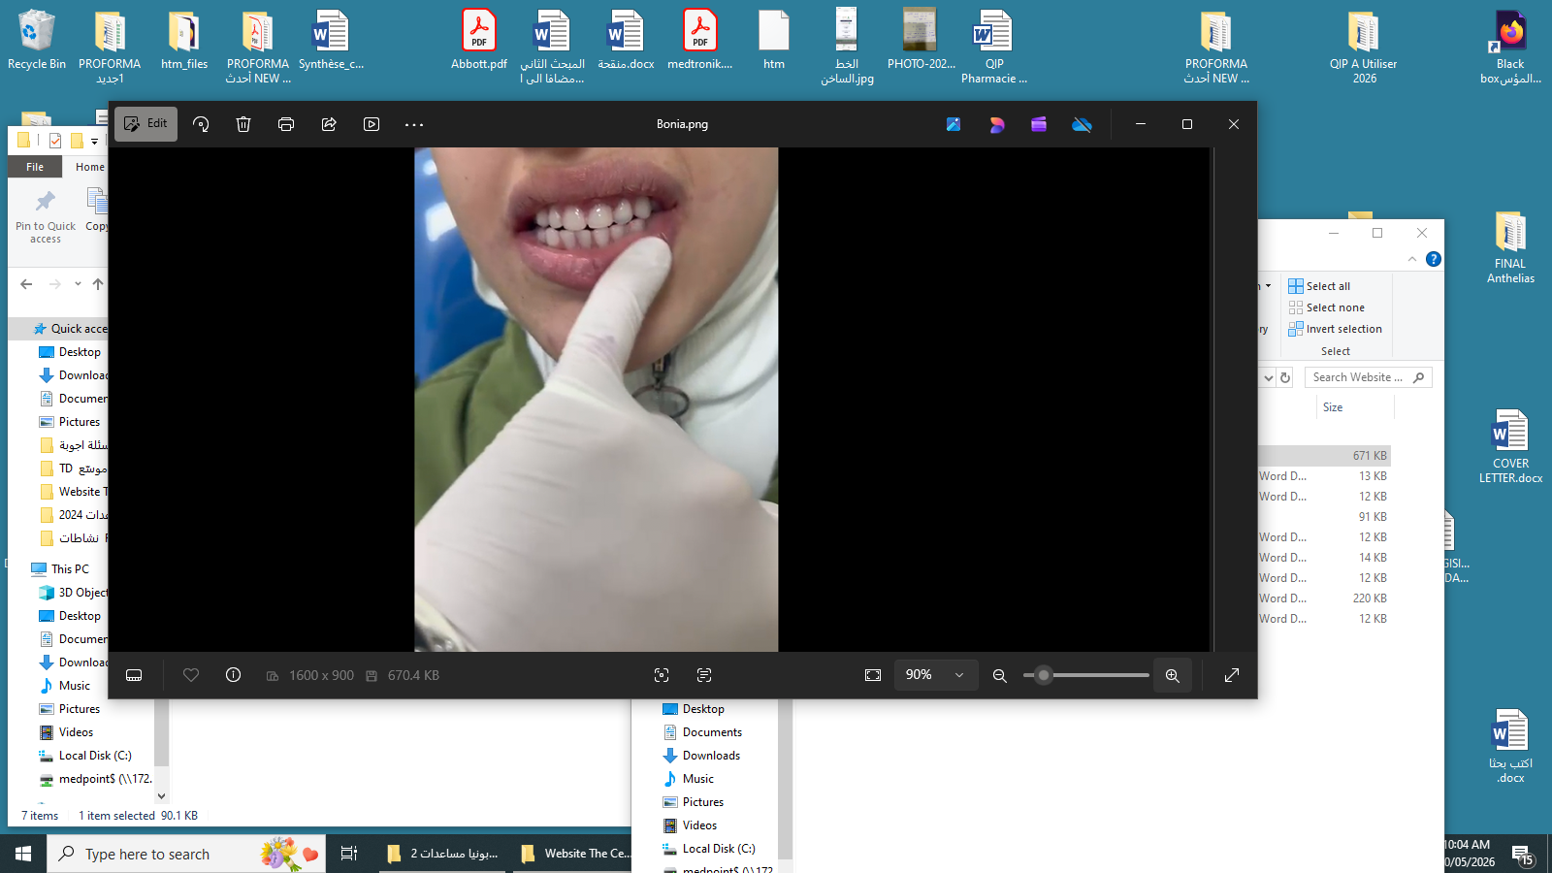Open the medtronik PDF desktop icon

click(x=700, y=41)
